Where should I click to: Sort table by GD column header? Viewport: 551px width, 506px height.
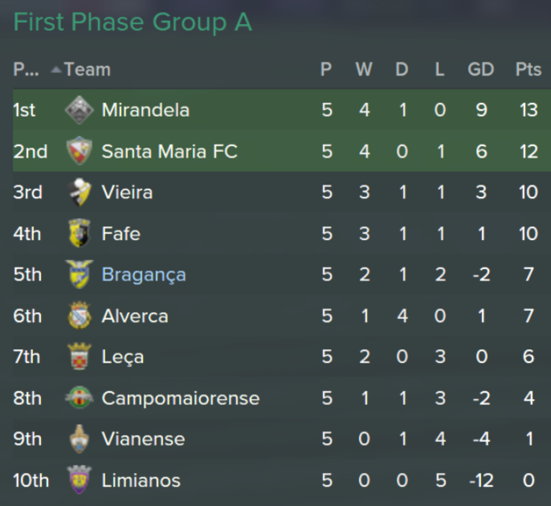pyautogui.click(x=481, y=69)
